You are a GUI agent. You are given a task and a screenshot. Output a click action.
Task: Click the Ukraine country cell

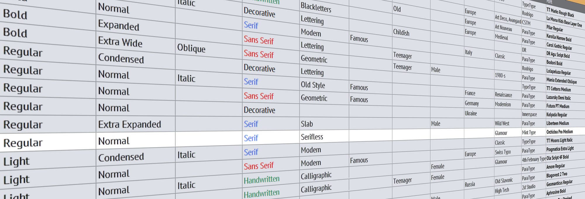tap(471, 113)
